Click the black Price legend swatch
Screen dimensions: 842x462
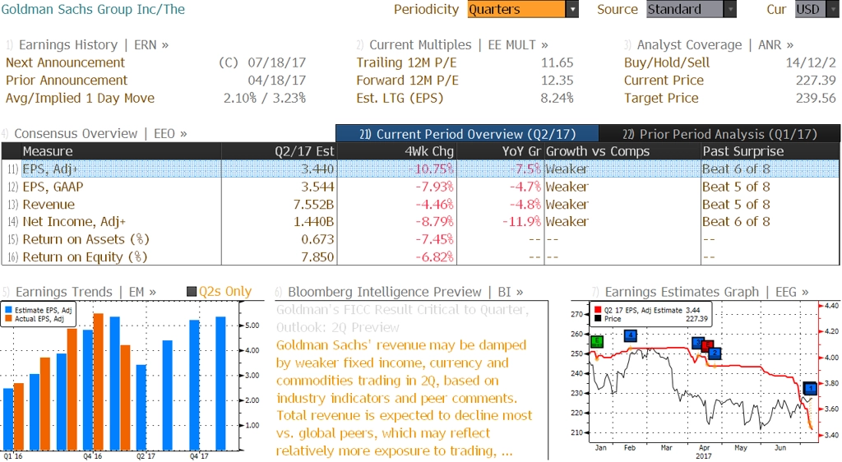point(598,319)
